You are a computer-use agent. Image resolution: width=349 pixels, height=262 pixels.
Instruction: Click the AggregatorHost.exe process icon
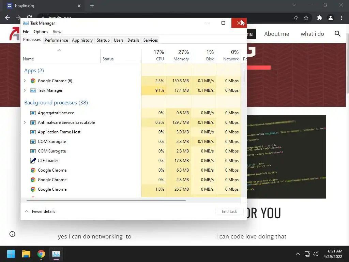(x=33, y=113)
